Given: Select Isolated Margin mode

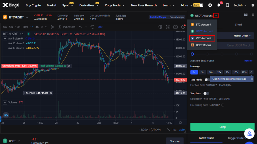Looking at the screenshot, I should 158,17.
